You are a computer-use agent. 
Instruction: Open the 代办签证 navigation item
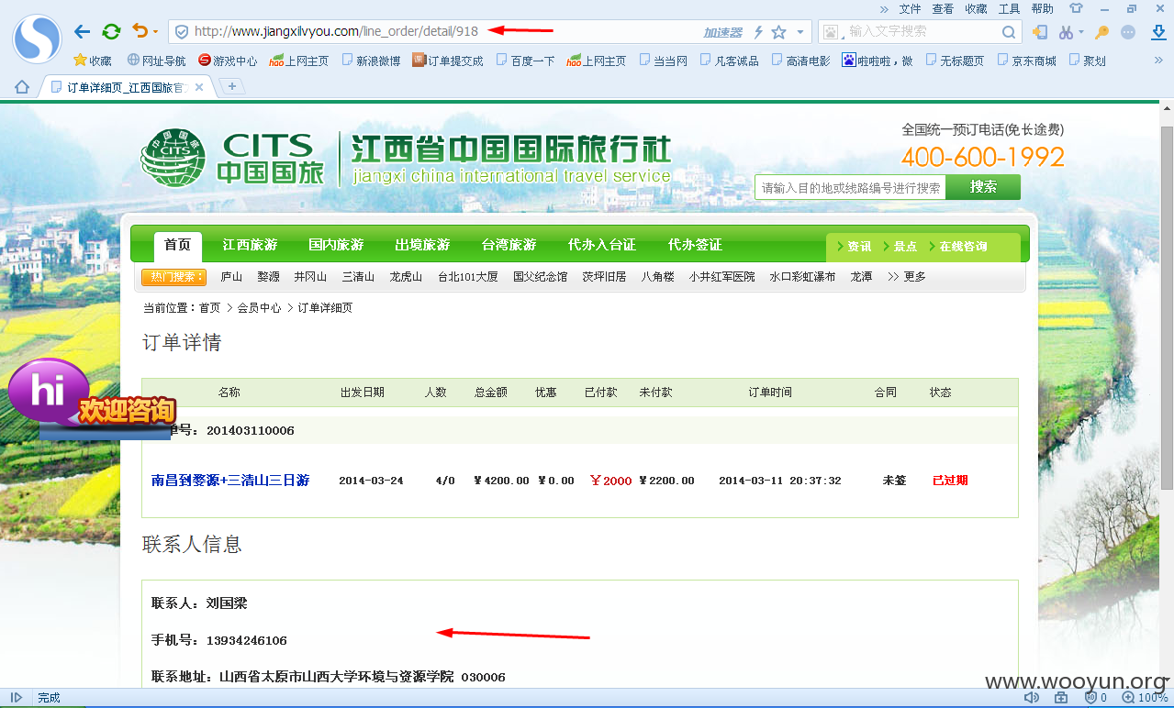(x=695, y=245)
